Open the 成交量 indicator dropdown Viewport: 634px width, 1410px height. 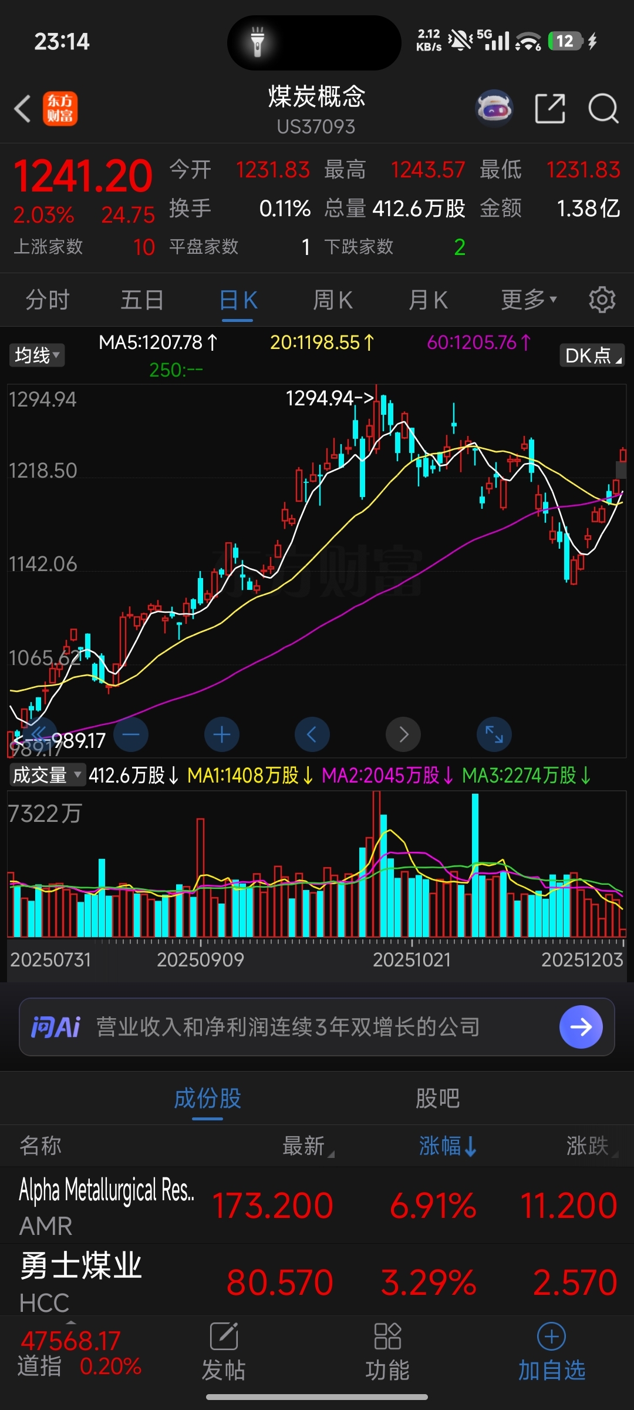[47, 775]
